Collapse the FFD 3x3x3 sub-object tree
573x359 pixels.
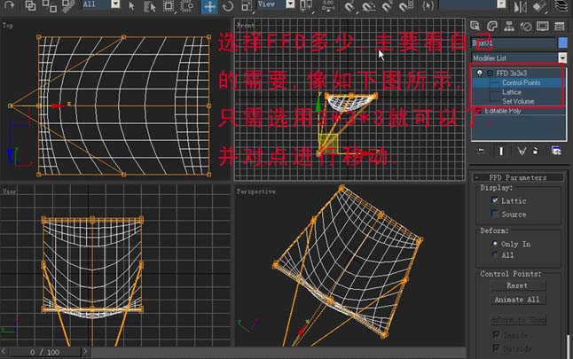[490, 73]
